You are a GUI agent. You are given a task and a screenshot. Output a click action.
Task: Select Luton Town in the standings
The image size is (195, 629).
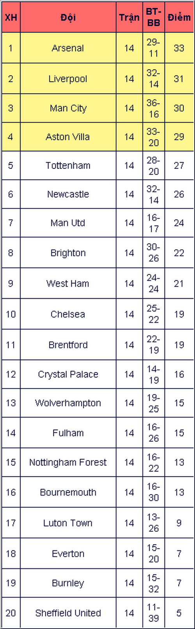click(68, 523)
